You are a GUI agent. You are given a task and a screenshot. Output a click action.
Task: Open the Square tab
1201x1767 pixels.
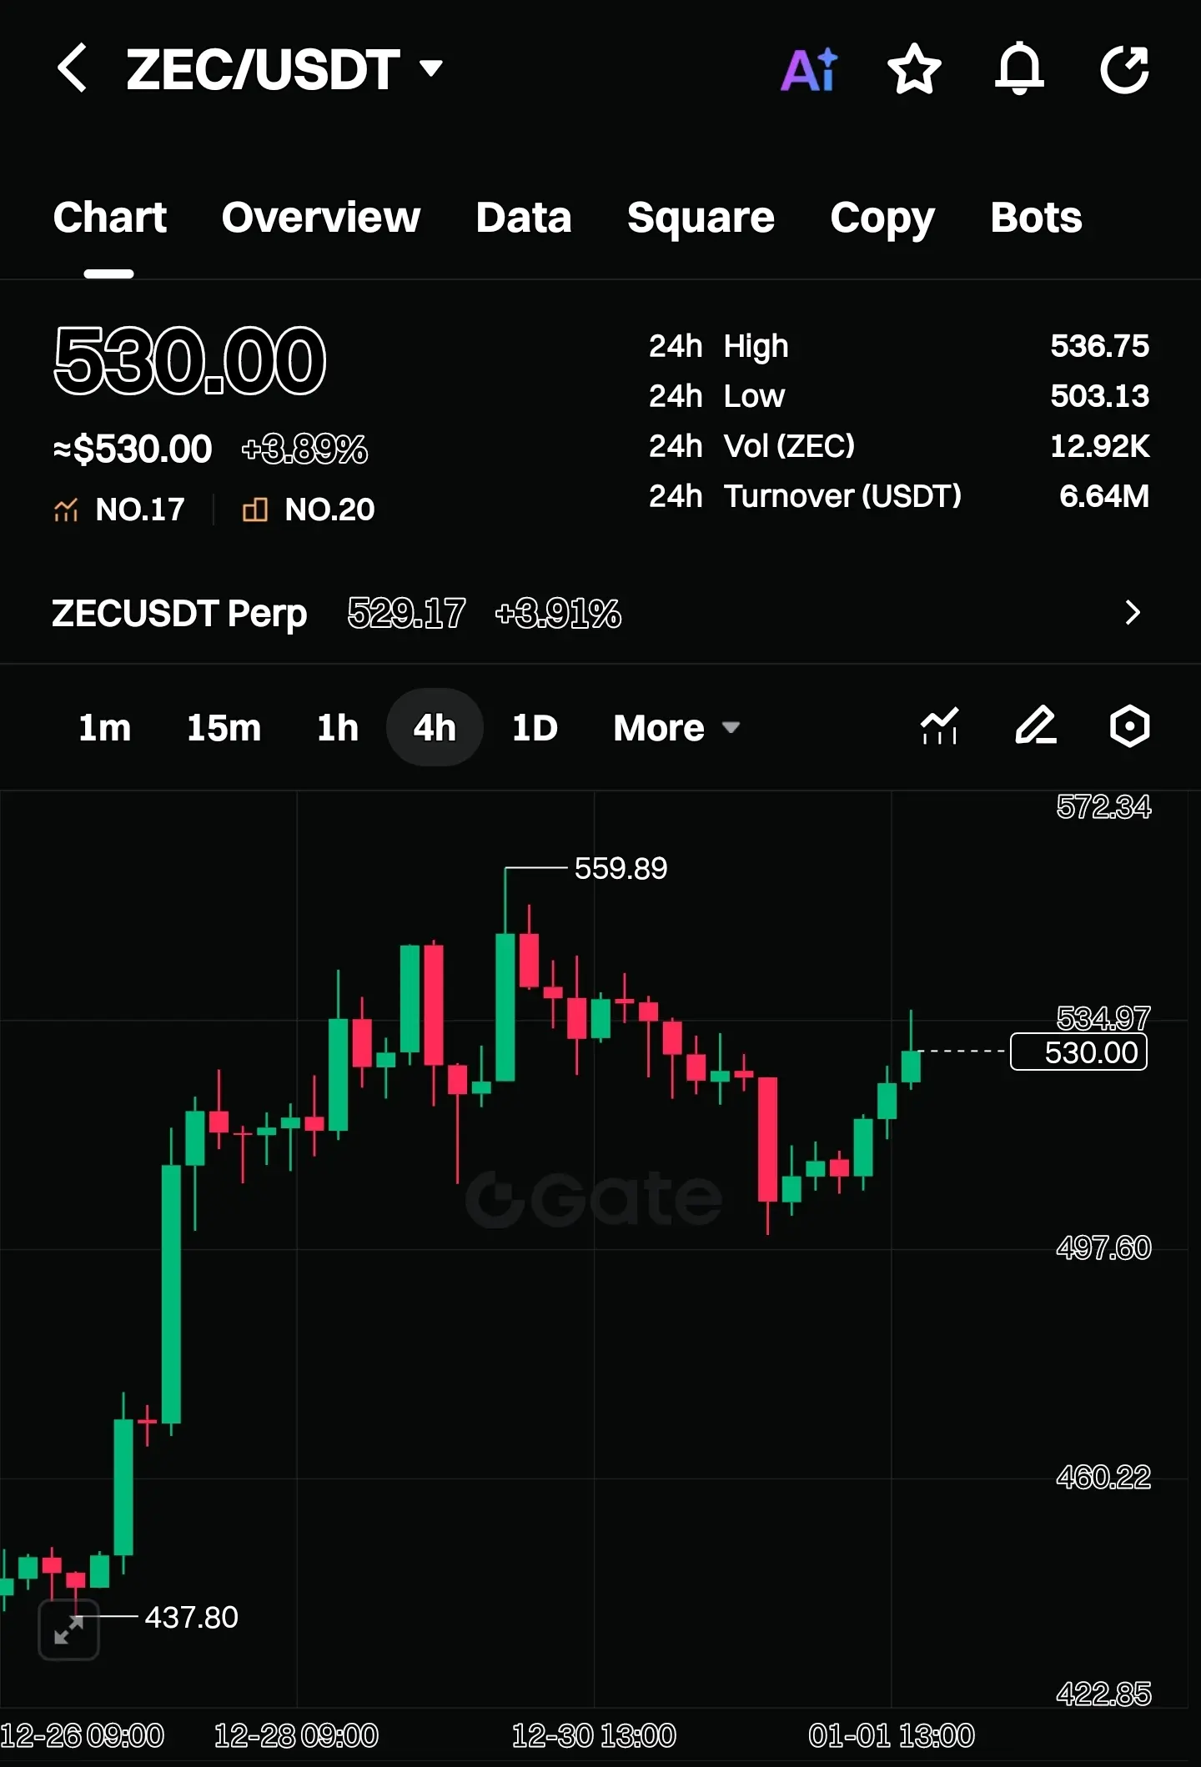click(701, 218)
